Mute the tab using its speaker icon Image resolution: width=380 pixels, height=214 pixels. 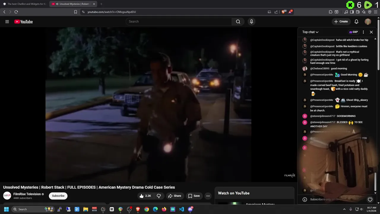pos(57,4)
